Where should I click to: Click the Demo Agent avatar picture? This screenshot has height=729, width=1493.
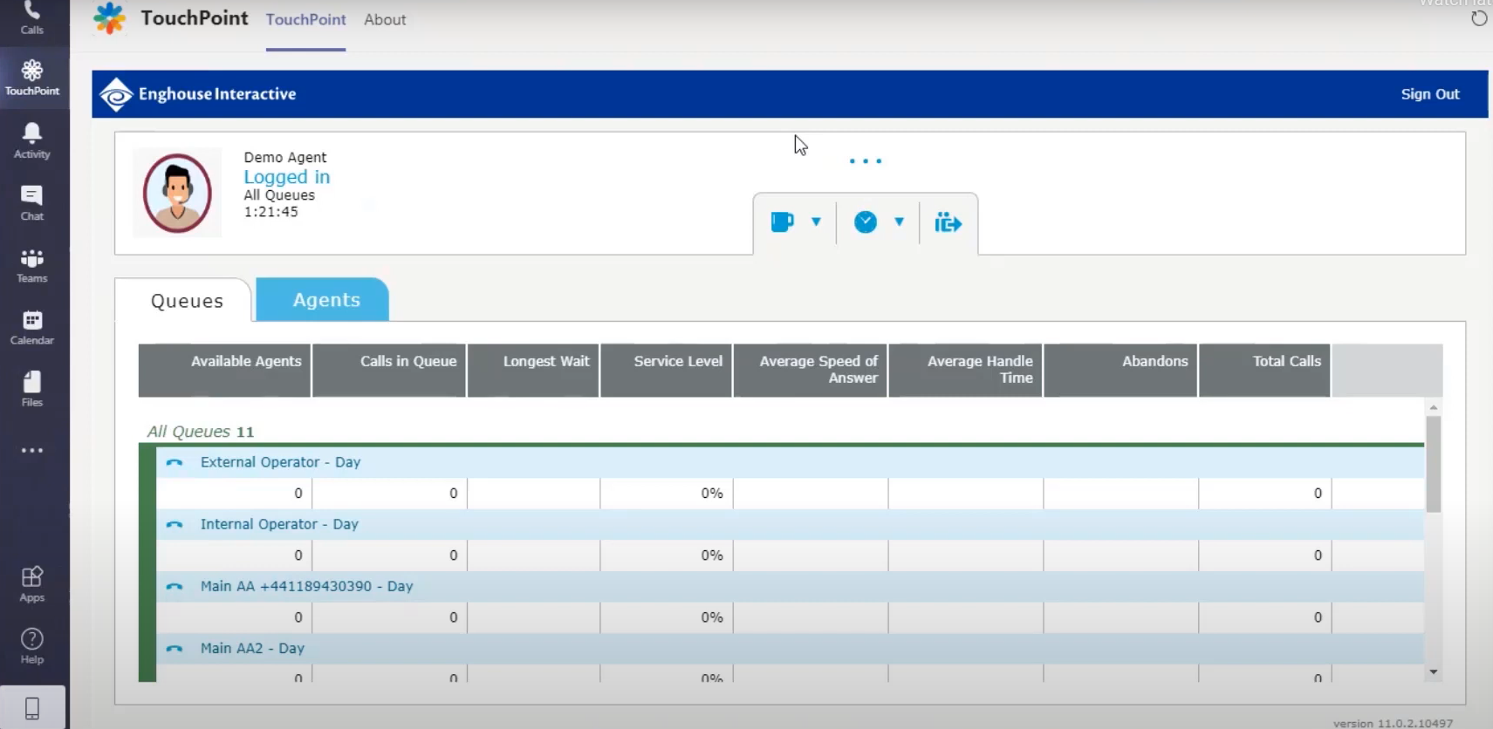click(x=177, y=193)
